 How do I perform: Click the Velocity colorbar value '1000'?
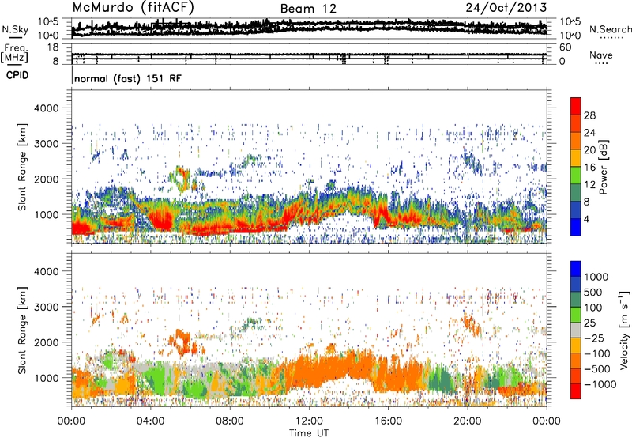pyautogui.click(x=596, y=277)
